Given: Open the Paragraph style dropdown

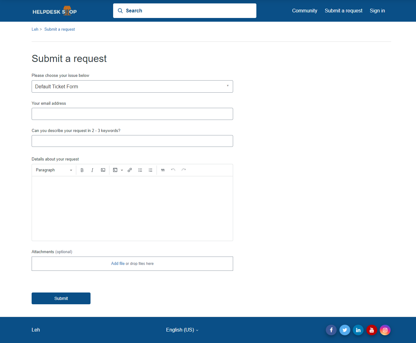Looking at the screenshot, I should click(54, 170).
